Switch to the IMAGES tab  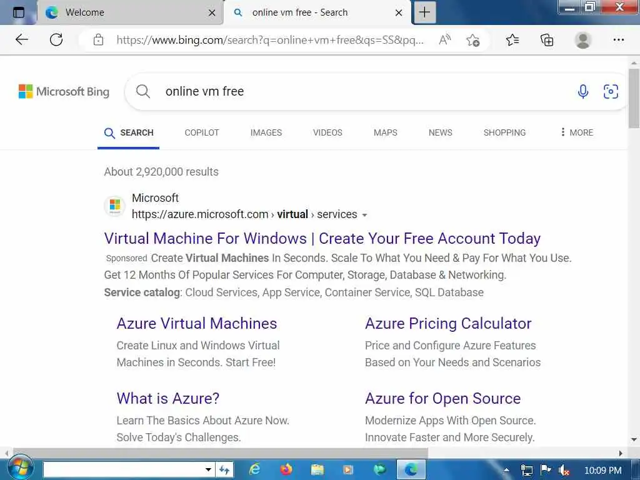[266, 132]
